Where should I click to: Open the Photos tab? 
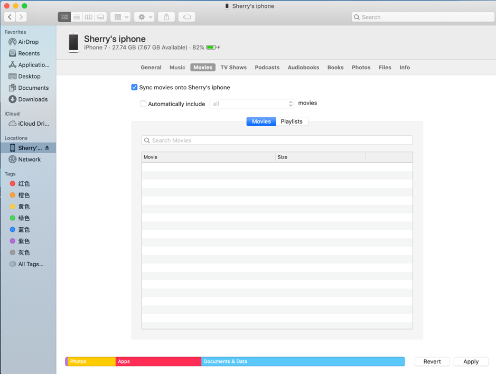(x=361, y=68)
